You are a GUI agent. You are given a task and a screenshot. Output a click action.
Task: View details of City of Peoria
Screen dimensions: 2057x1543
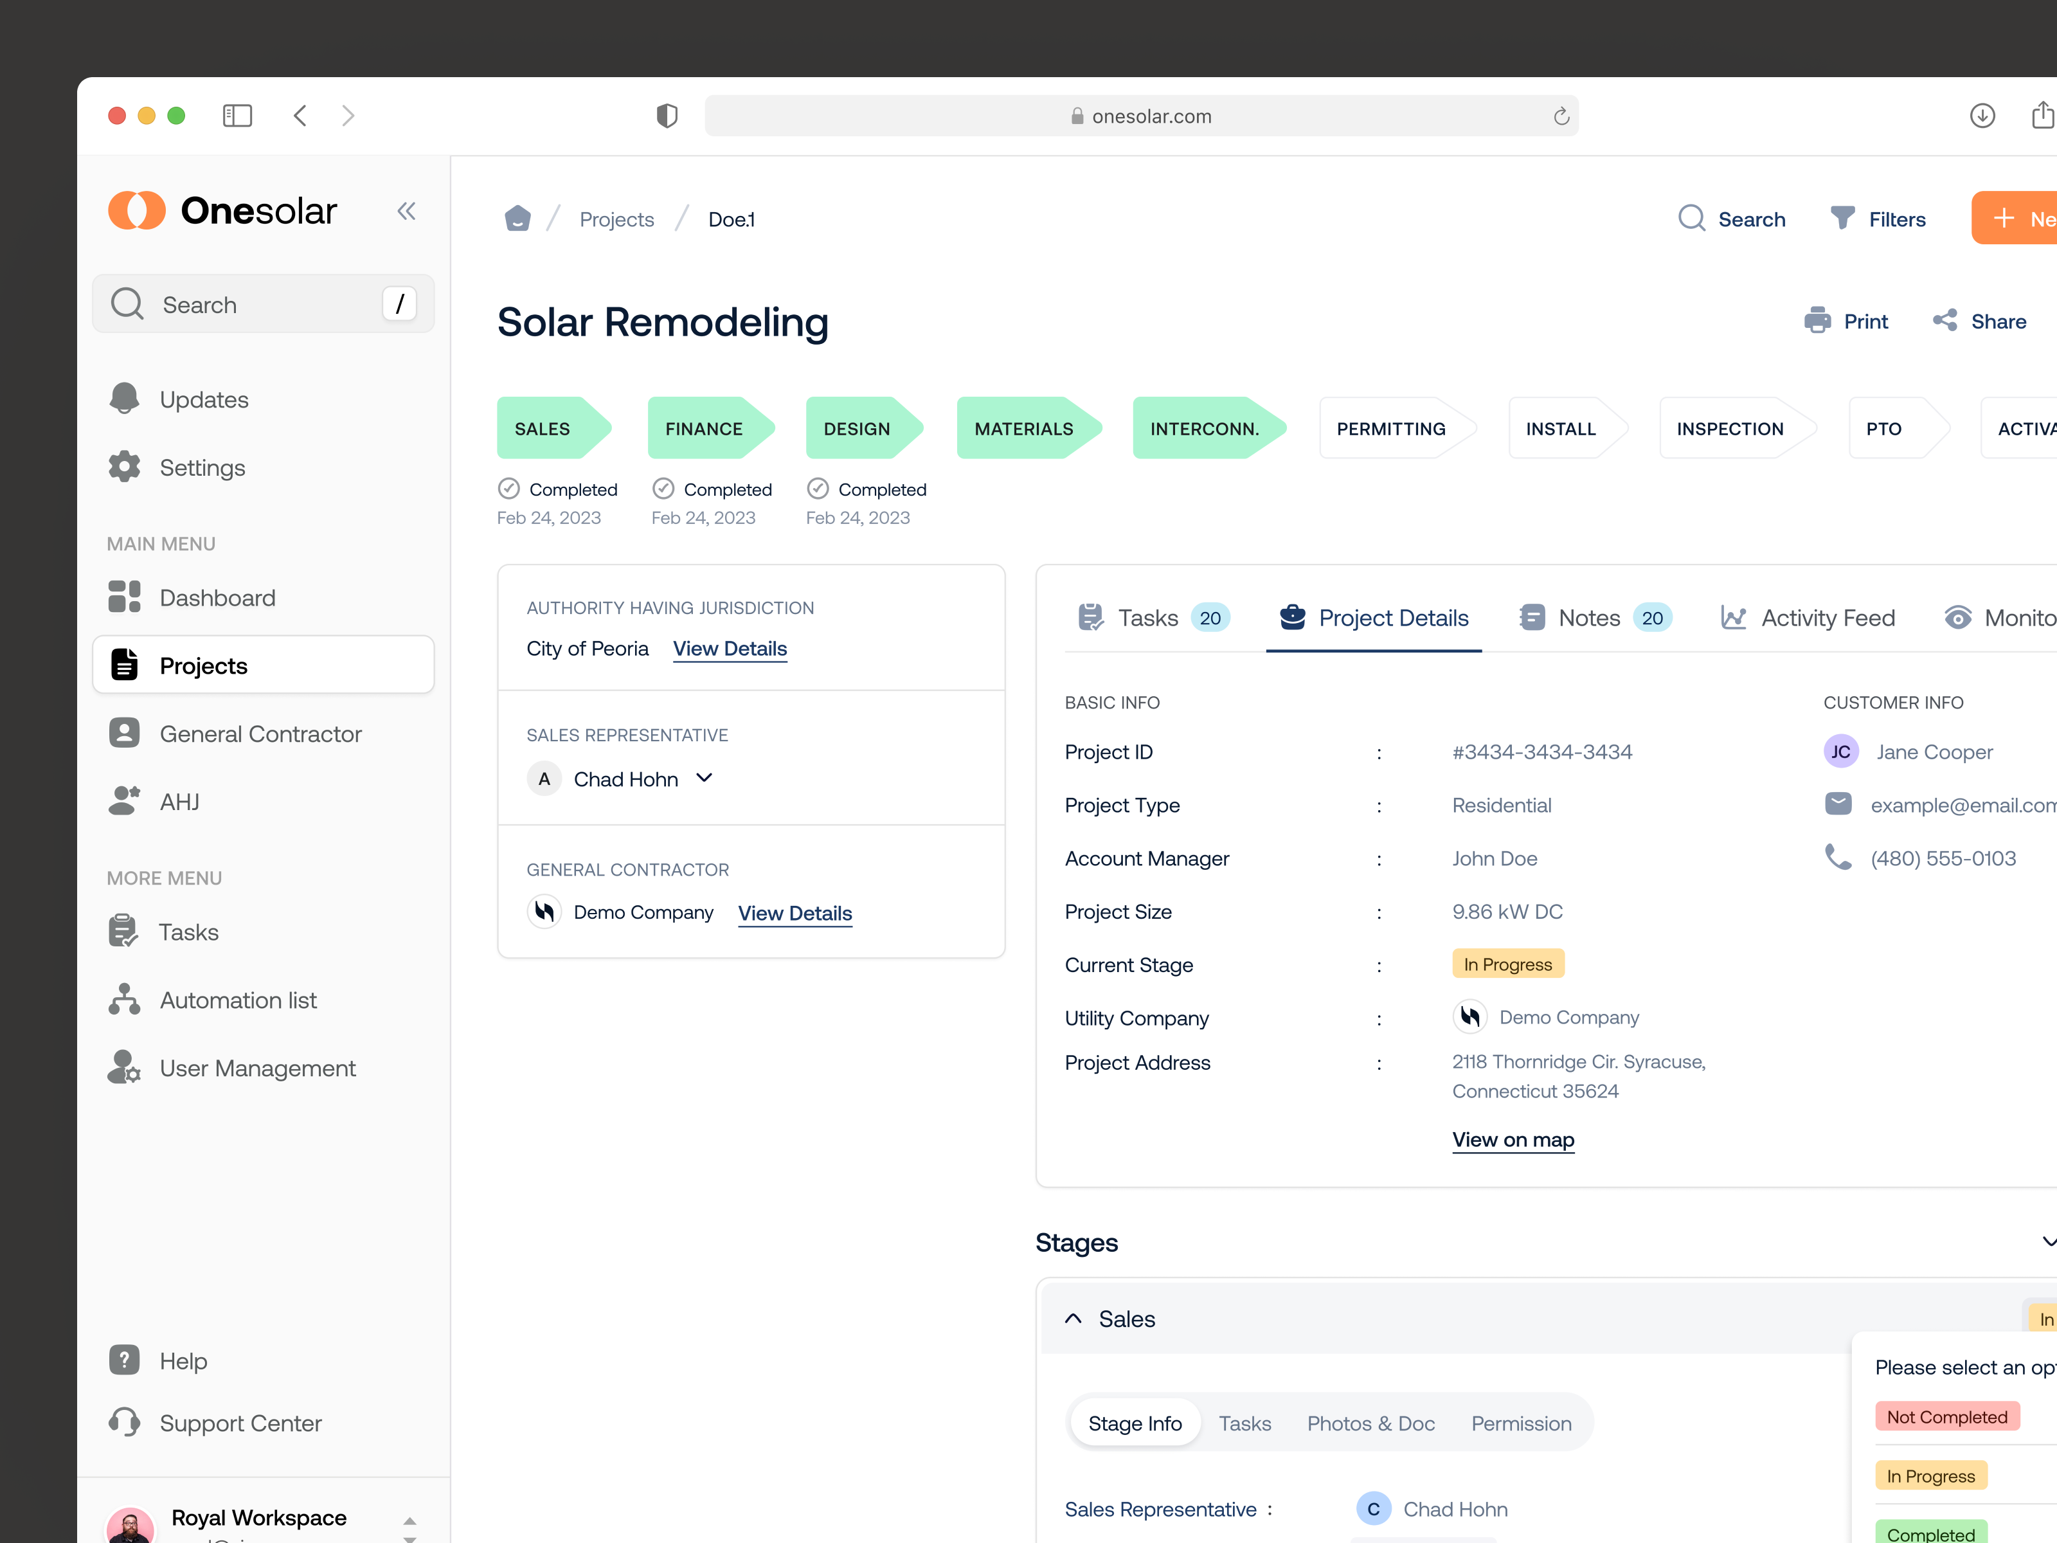pyautogui.click(x=729, y=648)
